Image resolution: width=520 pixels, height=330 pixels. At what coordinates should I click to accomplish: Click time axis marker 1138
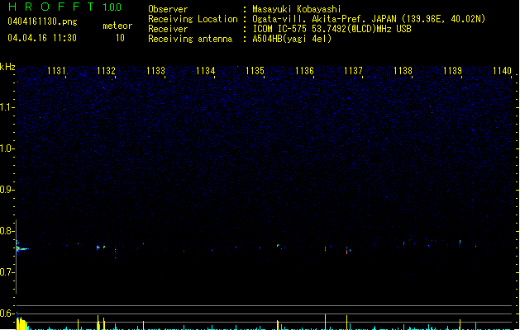[403, 71]
